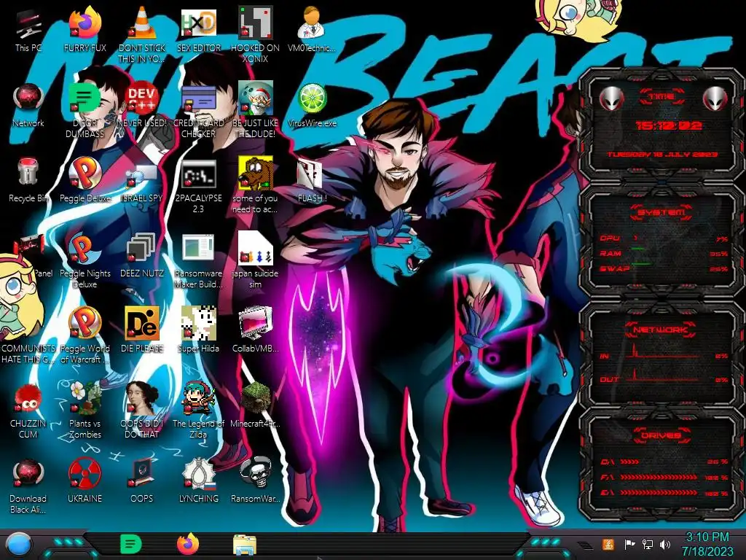Open Download Black Ali... shortcut

(28, 486)
